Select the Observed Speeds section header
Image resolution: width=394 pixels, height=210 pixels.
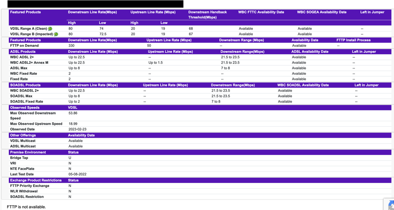(25, 107)
